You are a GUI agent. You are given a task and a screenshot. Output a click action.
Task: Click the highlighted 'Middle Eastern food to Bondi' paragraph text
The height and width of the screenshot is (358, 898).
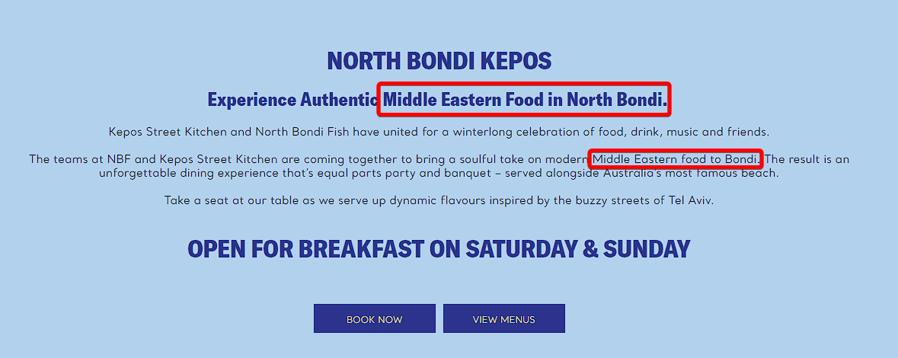[675, 159]
